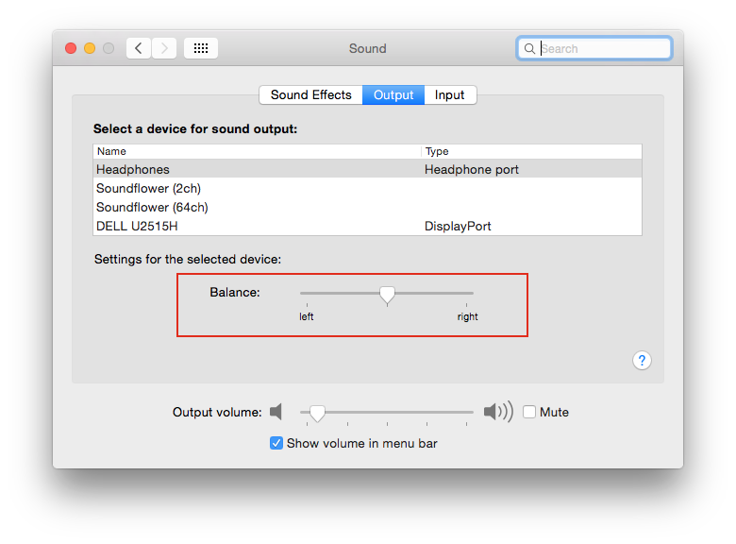Click the Balance slider thumb
This screenshot has width=736, height=544.
coord(387,295)
